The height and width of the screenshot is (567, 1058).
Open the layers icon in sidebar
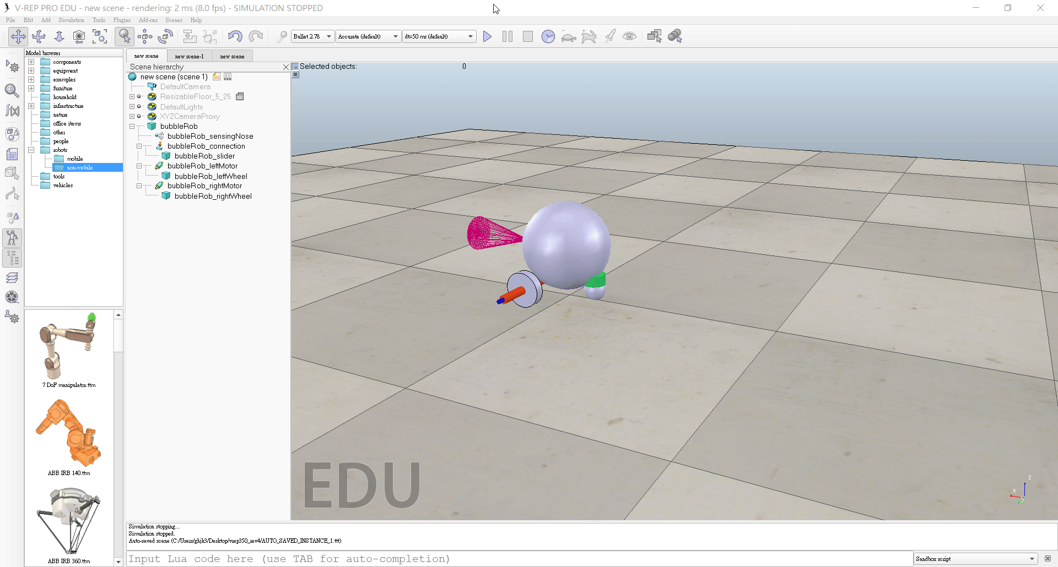12,277
